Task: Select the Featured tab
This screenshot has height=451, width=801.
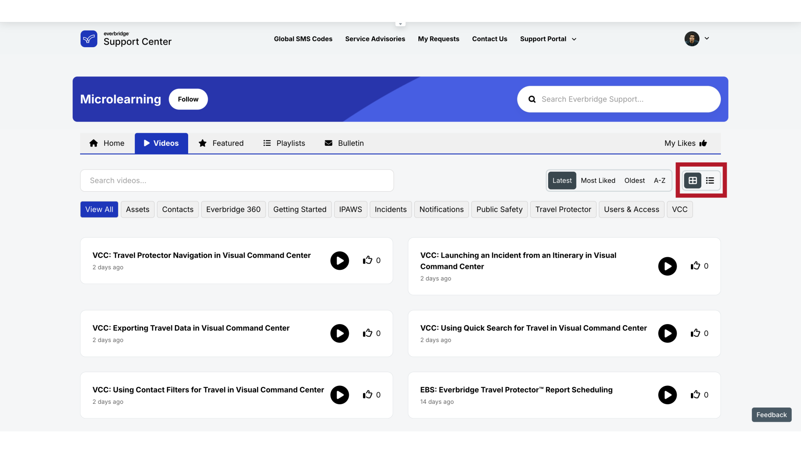Action: click(221, 143)
